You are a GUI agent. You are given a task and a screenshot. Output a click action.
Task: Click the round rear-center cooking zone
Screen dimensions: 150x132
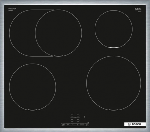[x=58, y=33]
